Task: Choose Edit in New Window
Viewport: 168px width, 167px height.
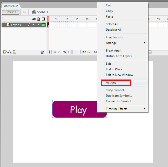Action: pyautogui.click(x=123, y=75)
